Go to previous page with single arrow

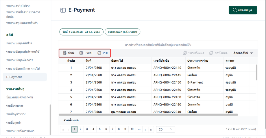pyautogui.click(x=69, y=130)
